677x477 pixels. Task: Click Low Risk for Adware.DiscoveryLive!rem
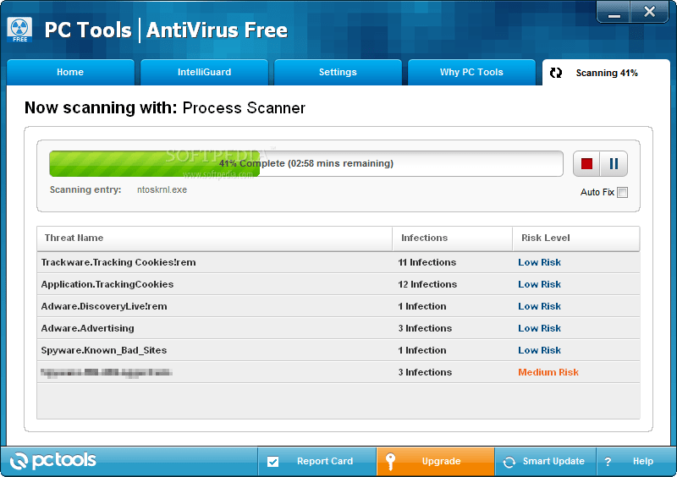[539, 306]
